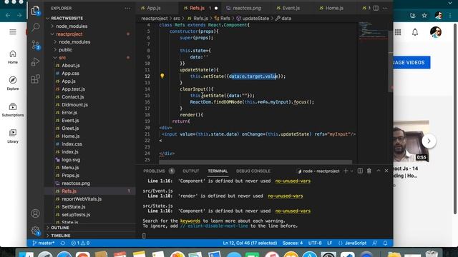Open Didmount.js in the file explorer
The height and width of the screenshot is (257, 458).
click(74, 105)
